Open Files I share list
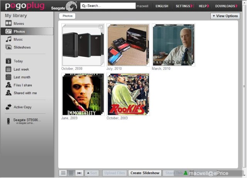 [23, 85]
